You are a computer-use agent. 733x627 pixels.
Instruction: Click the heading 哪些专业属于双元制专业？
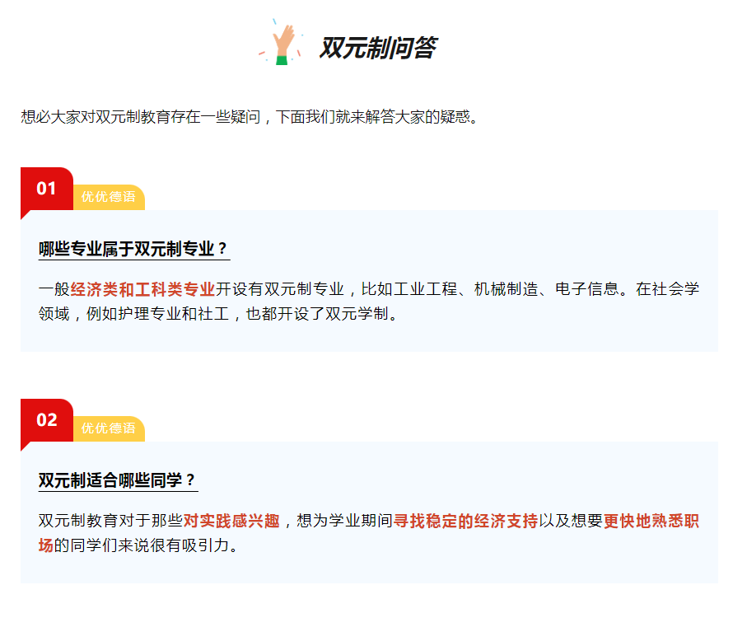click(x=133, y=248)
